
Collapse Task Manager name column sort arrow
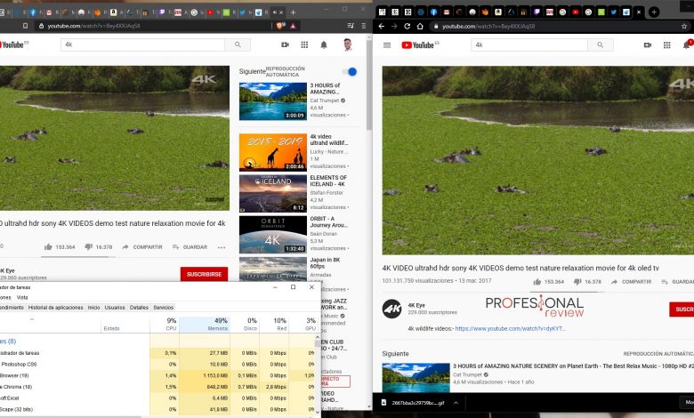(x=32, y=319)
